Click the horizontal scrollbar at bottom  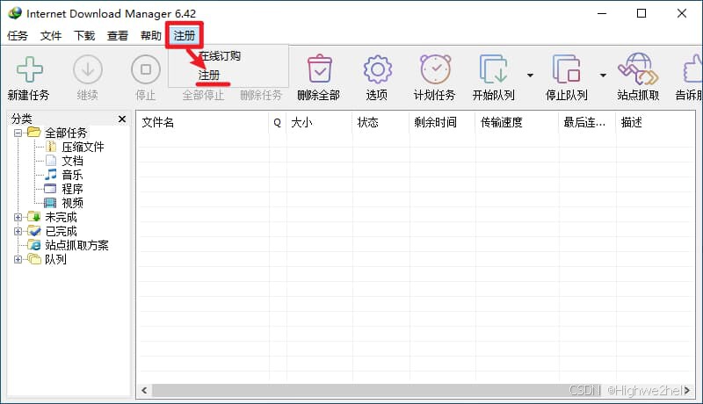click(351, 389)
